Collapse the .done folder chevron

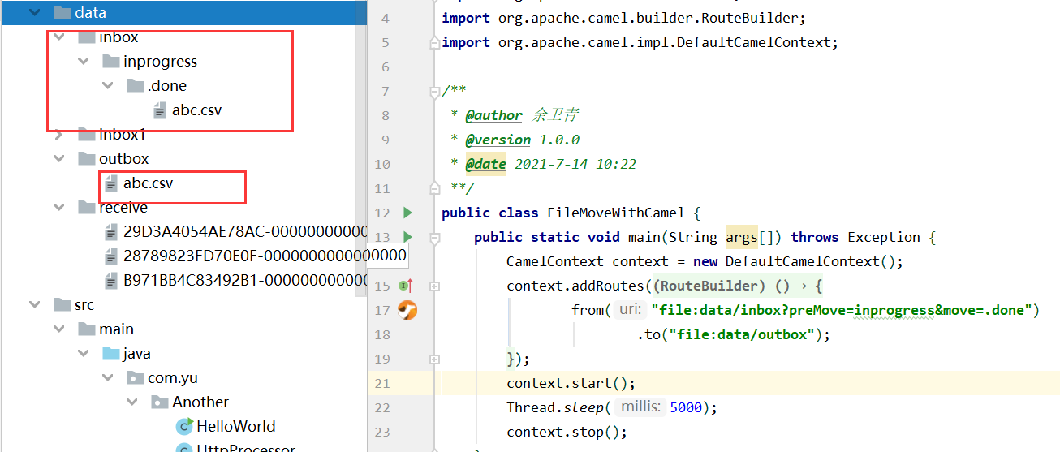point(107,86)
